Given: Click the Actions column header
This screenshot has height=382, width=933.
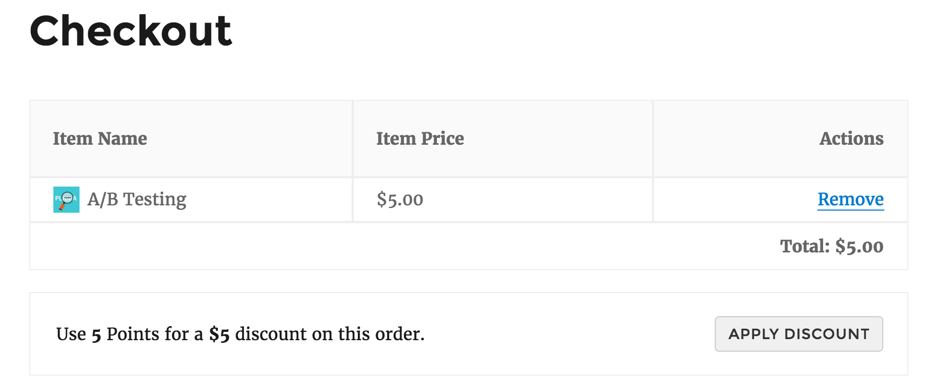Looking at the screenshot, I should pyautogui.click(x=852, y=138).
